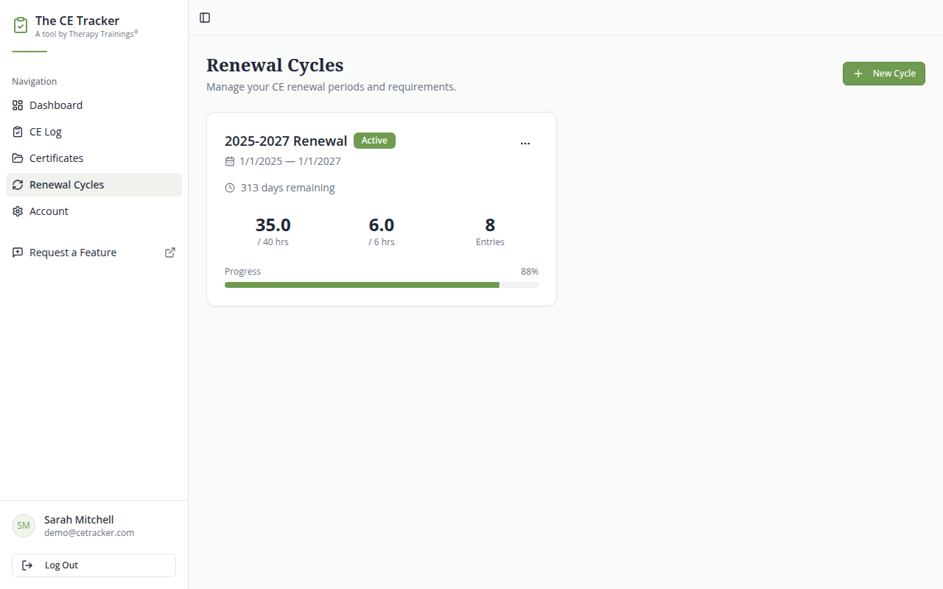Click the Renewal Cycles refresh icon
The image size is (943, 589).
18,185
